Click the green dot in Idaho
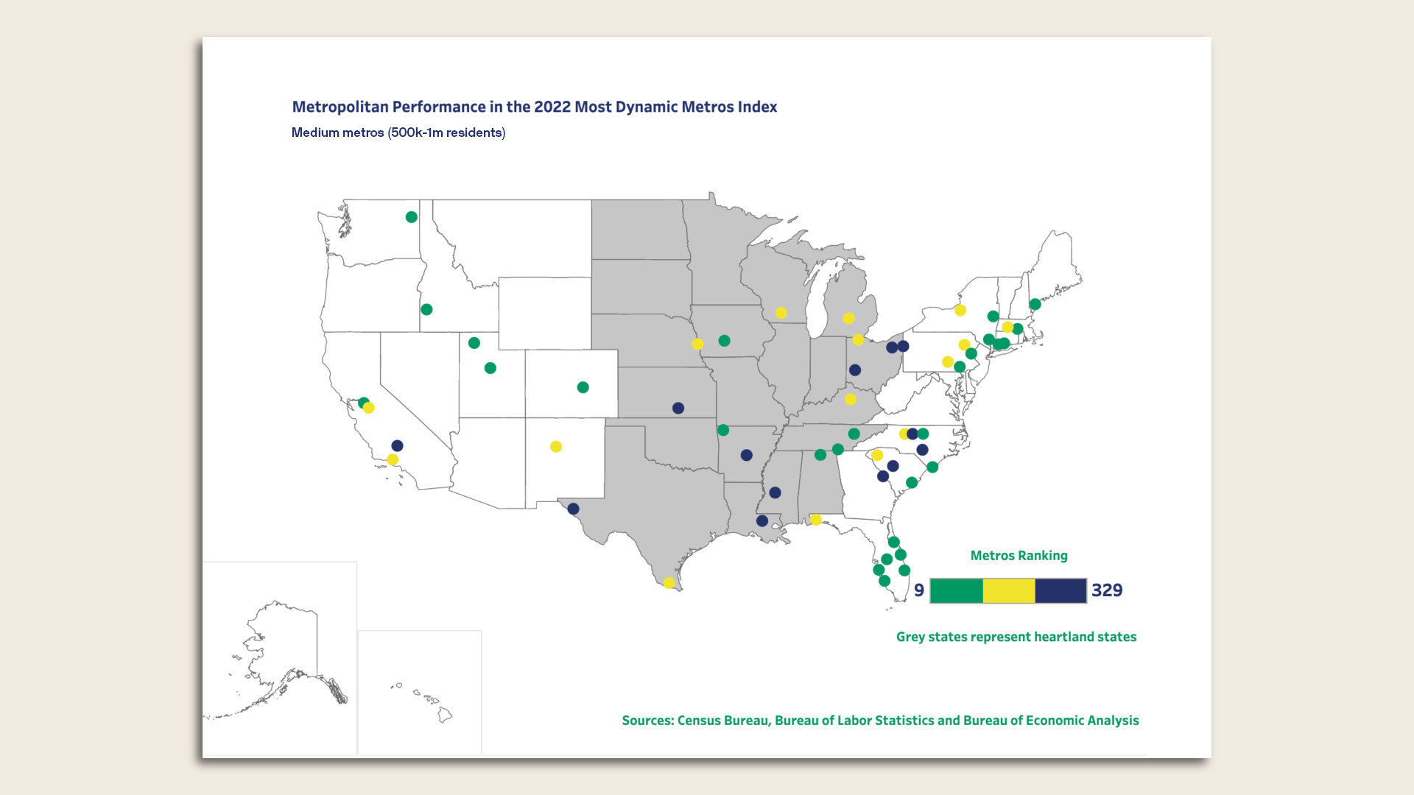Viewport: 1414px width, 795px height. [x=426, y=310]
